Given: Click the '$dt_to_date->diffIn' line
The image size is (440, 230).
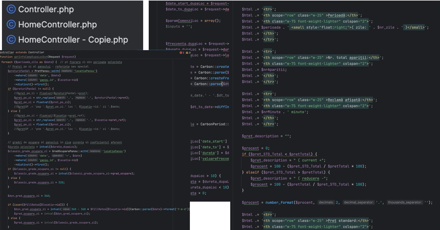Looking at the screenshot, I should click(209, 107).
